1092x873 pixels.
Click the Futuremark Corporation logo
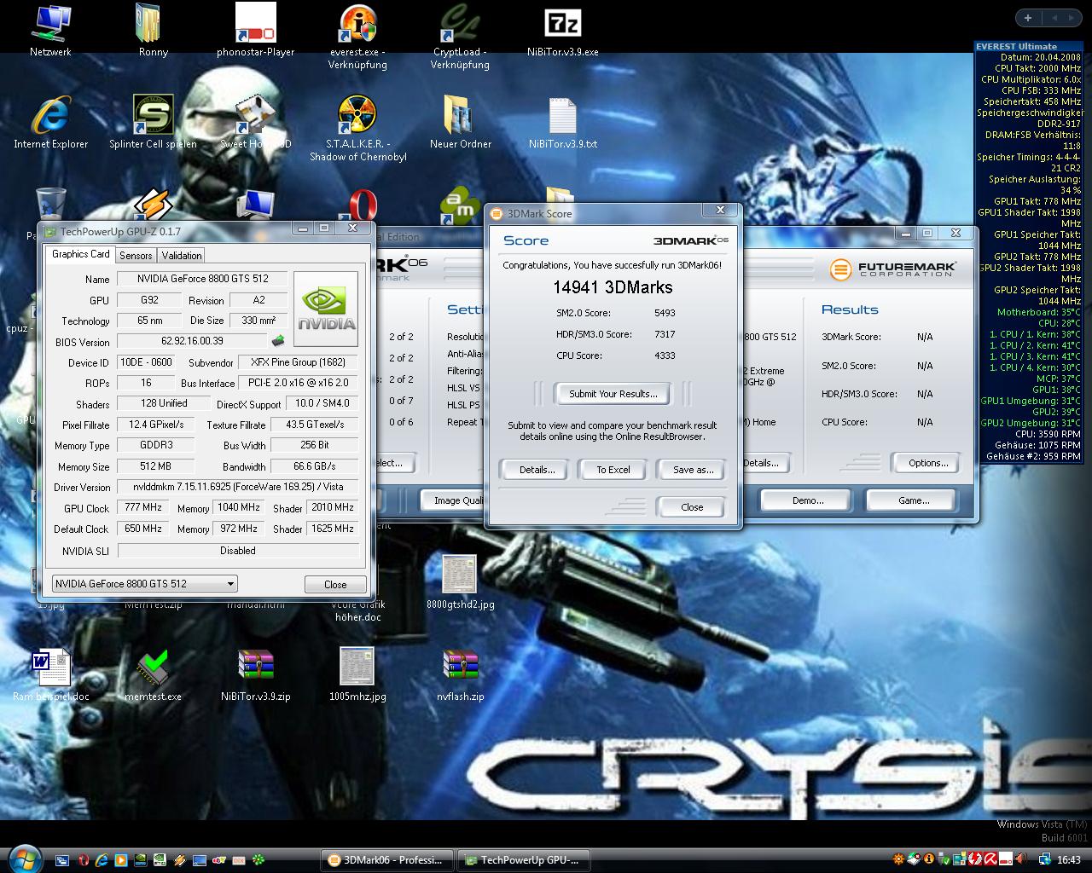pos(893,269)
